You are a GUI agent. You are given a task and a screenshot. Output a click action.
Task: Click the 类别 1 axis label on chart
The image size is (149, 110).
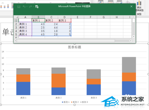23,98
